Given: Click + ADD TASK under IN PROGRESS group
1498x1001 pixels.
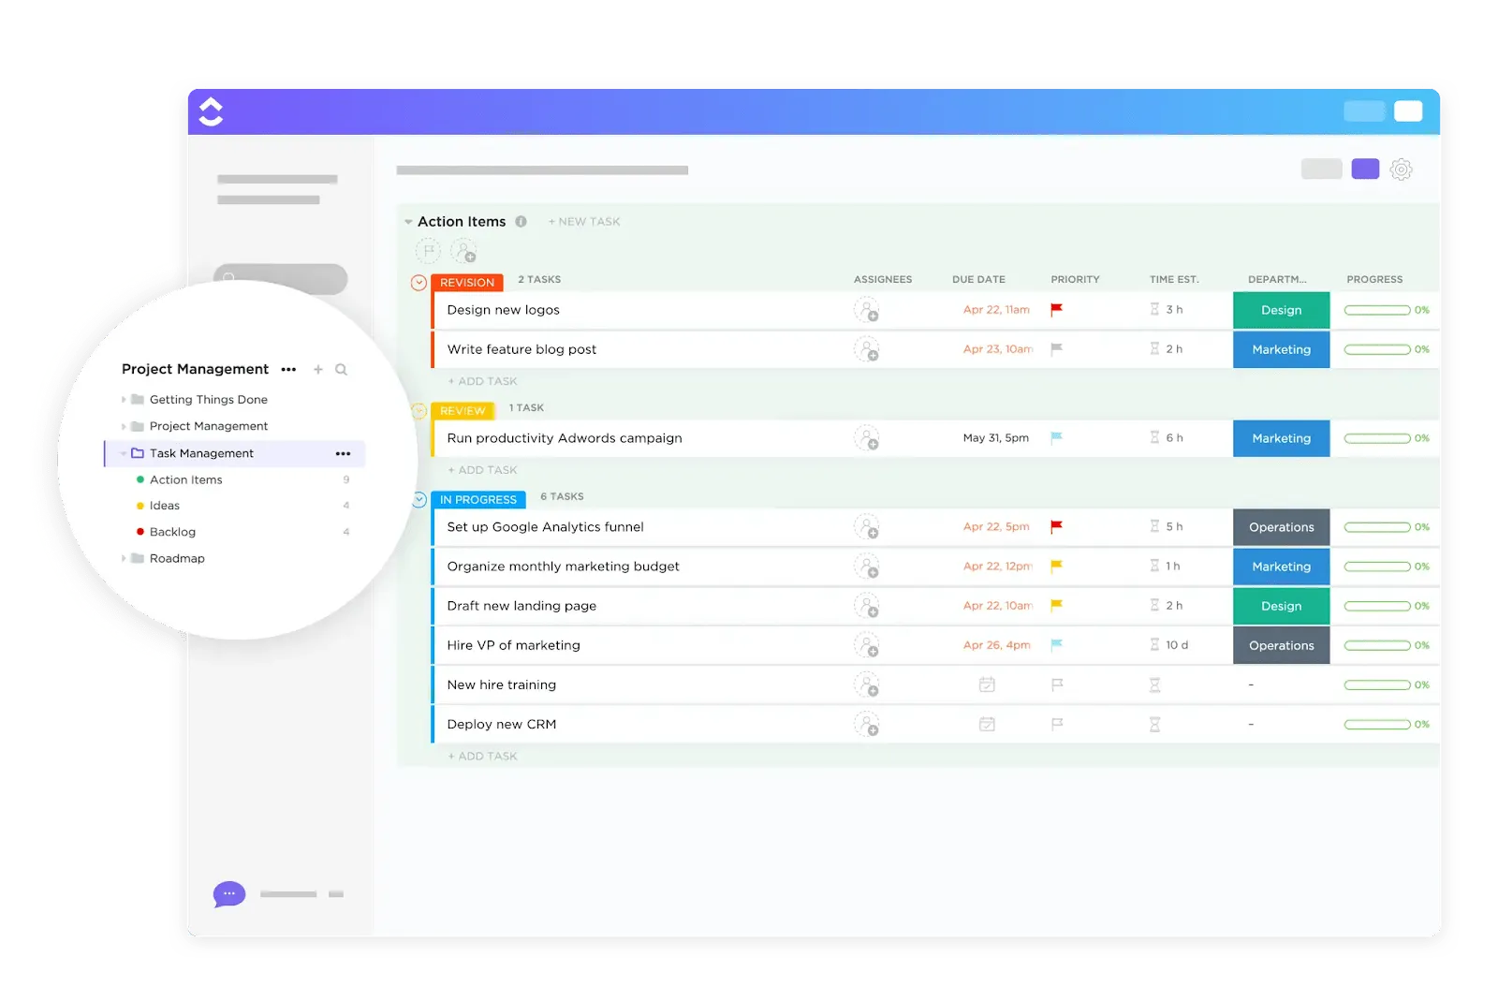Looking at the screenshot, I should (482, 756).
